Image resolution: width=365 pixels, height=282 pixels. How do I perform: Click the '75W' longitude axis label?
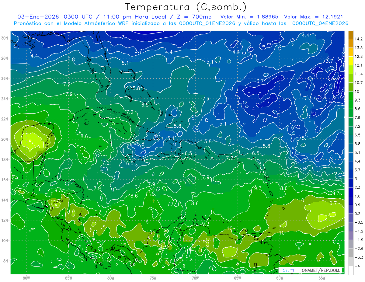(153, 278)
